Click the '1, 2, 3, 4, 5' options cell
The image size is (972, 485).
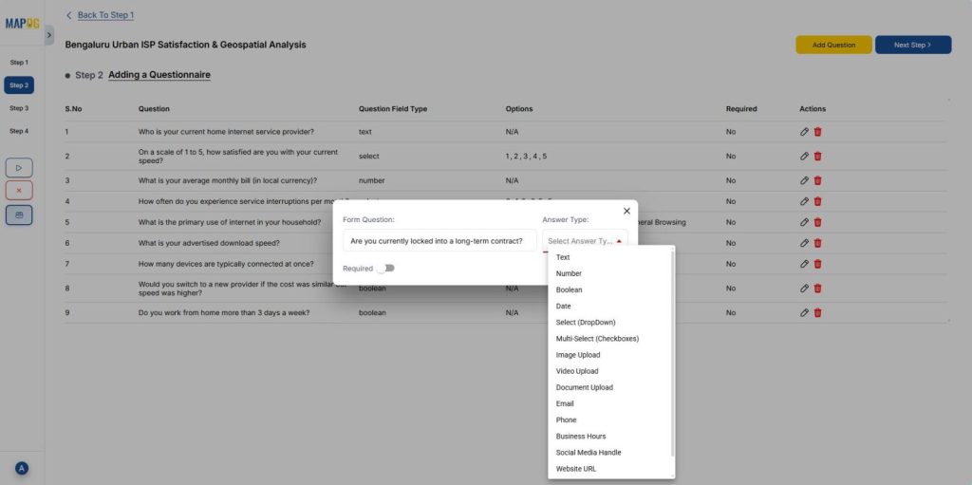point(526,157)
